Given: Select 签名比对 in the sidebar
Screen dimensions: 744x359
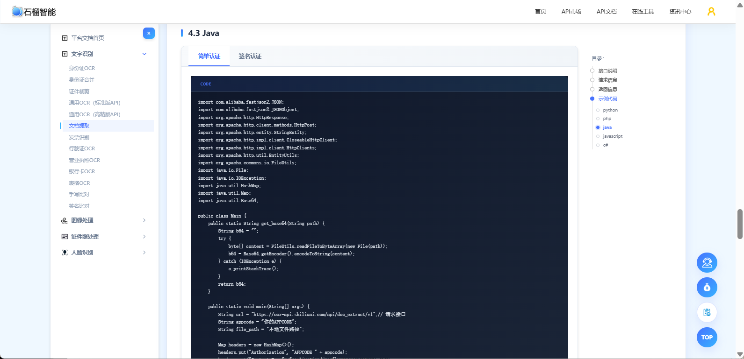Looking at the screenshot, I should point(79,206).
